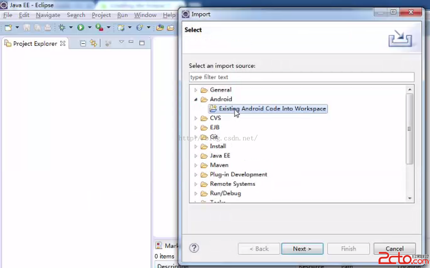Click the Back button
Image resolution: width=430 pixels, height=268 pixels.
point(259,248)
